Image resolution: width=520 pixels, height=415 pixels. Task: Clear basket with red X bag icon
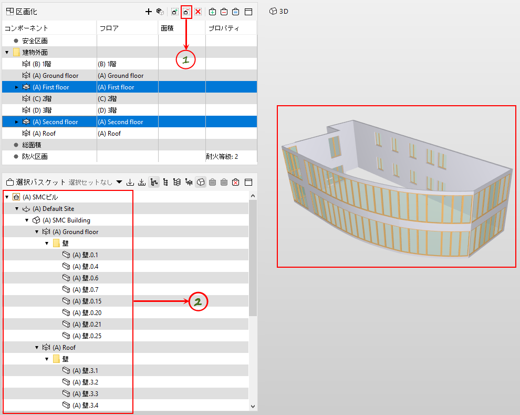pos(236,182)
